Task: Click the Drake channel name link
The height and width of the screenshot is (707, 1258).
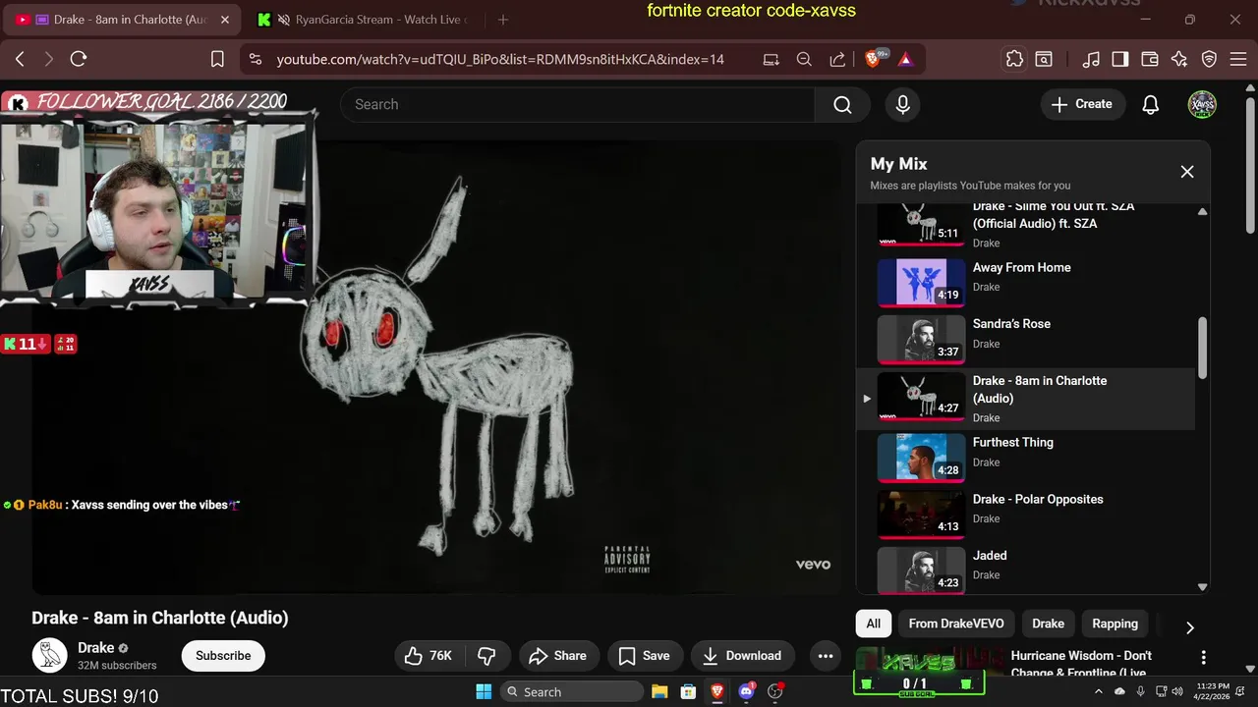Action: (x=95, y=647)
